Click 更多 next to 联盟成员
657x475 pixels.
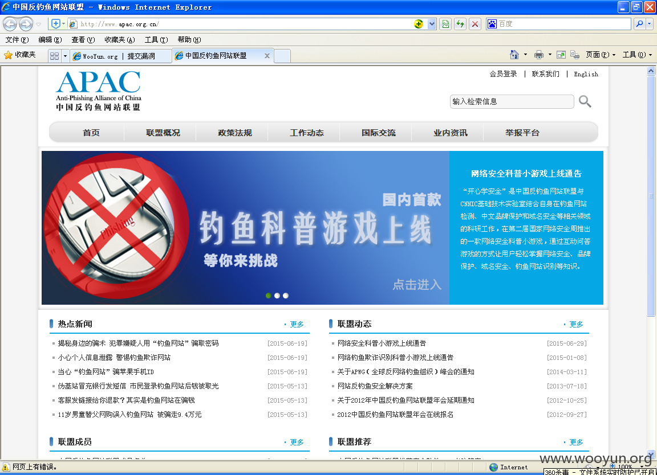click(297, 443)
